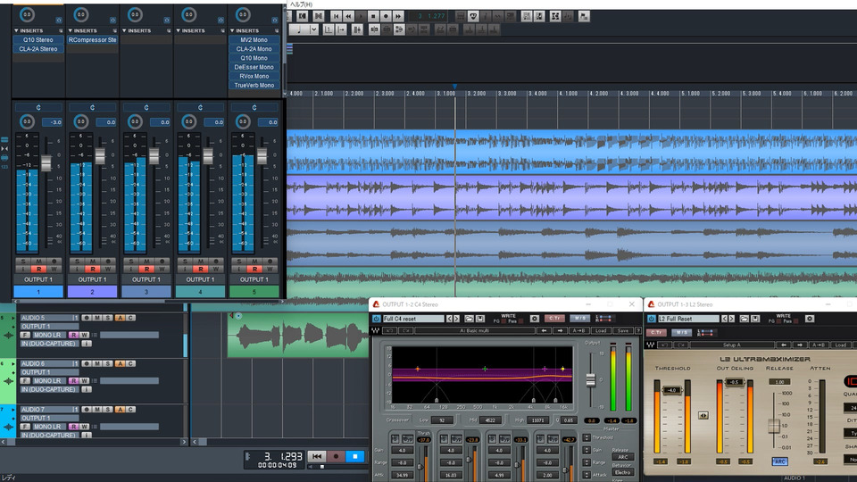Click the volume fader on mixer channel 2
Image resolution: width=857 pixels, height=482 pixels.
tap(100, 156)
